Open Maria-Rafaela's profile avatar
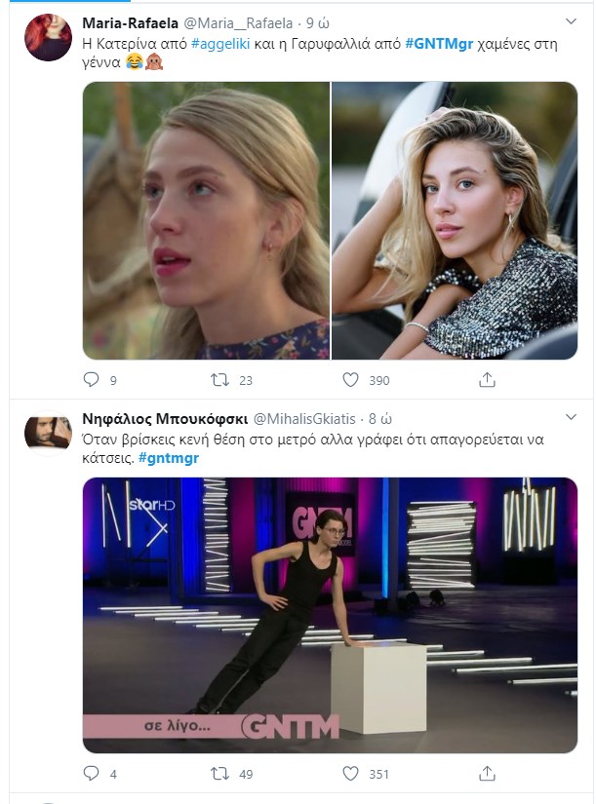This screenshot has width=596, height=804. point(47,37)
